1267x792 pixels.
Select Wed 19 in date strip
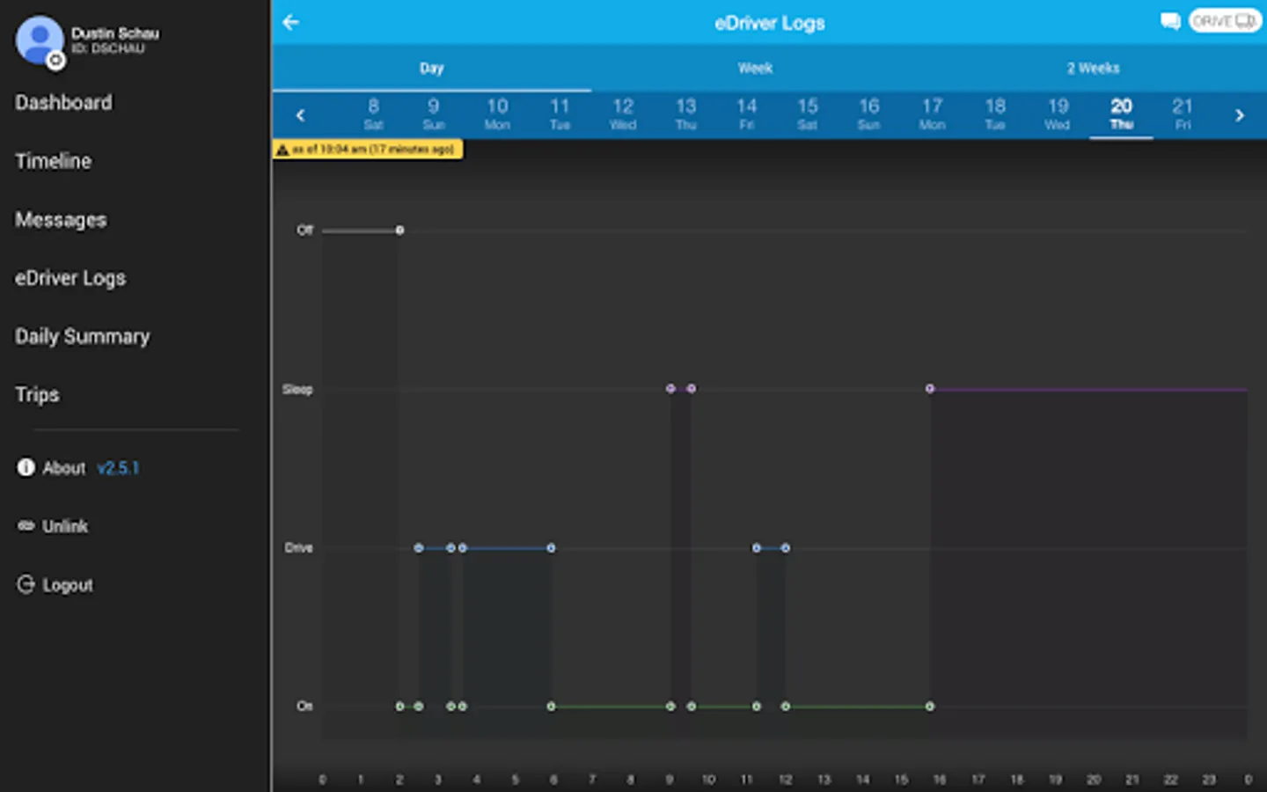(1058, 114)
